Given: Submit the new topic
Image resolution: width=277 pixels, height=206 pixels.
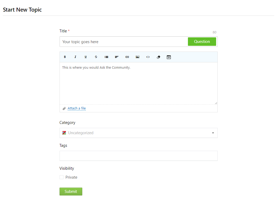Looking at the screenshot, I should click(x=71, y=192).
